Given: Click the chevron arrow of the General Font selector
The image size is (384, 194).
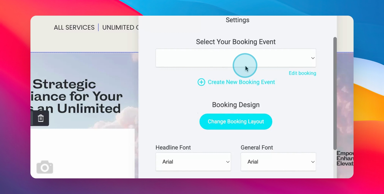Looking at the screenshot, I should pyautogui.click(x=313, y=162).
